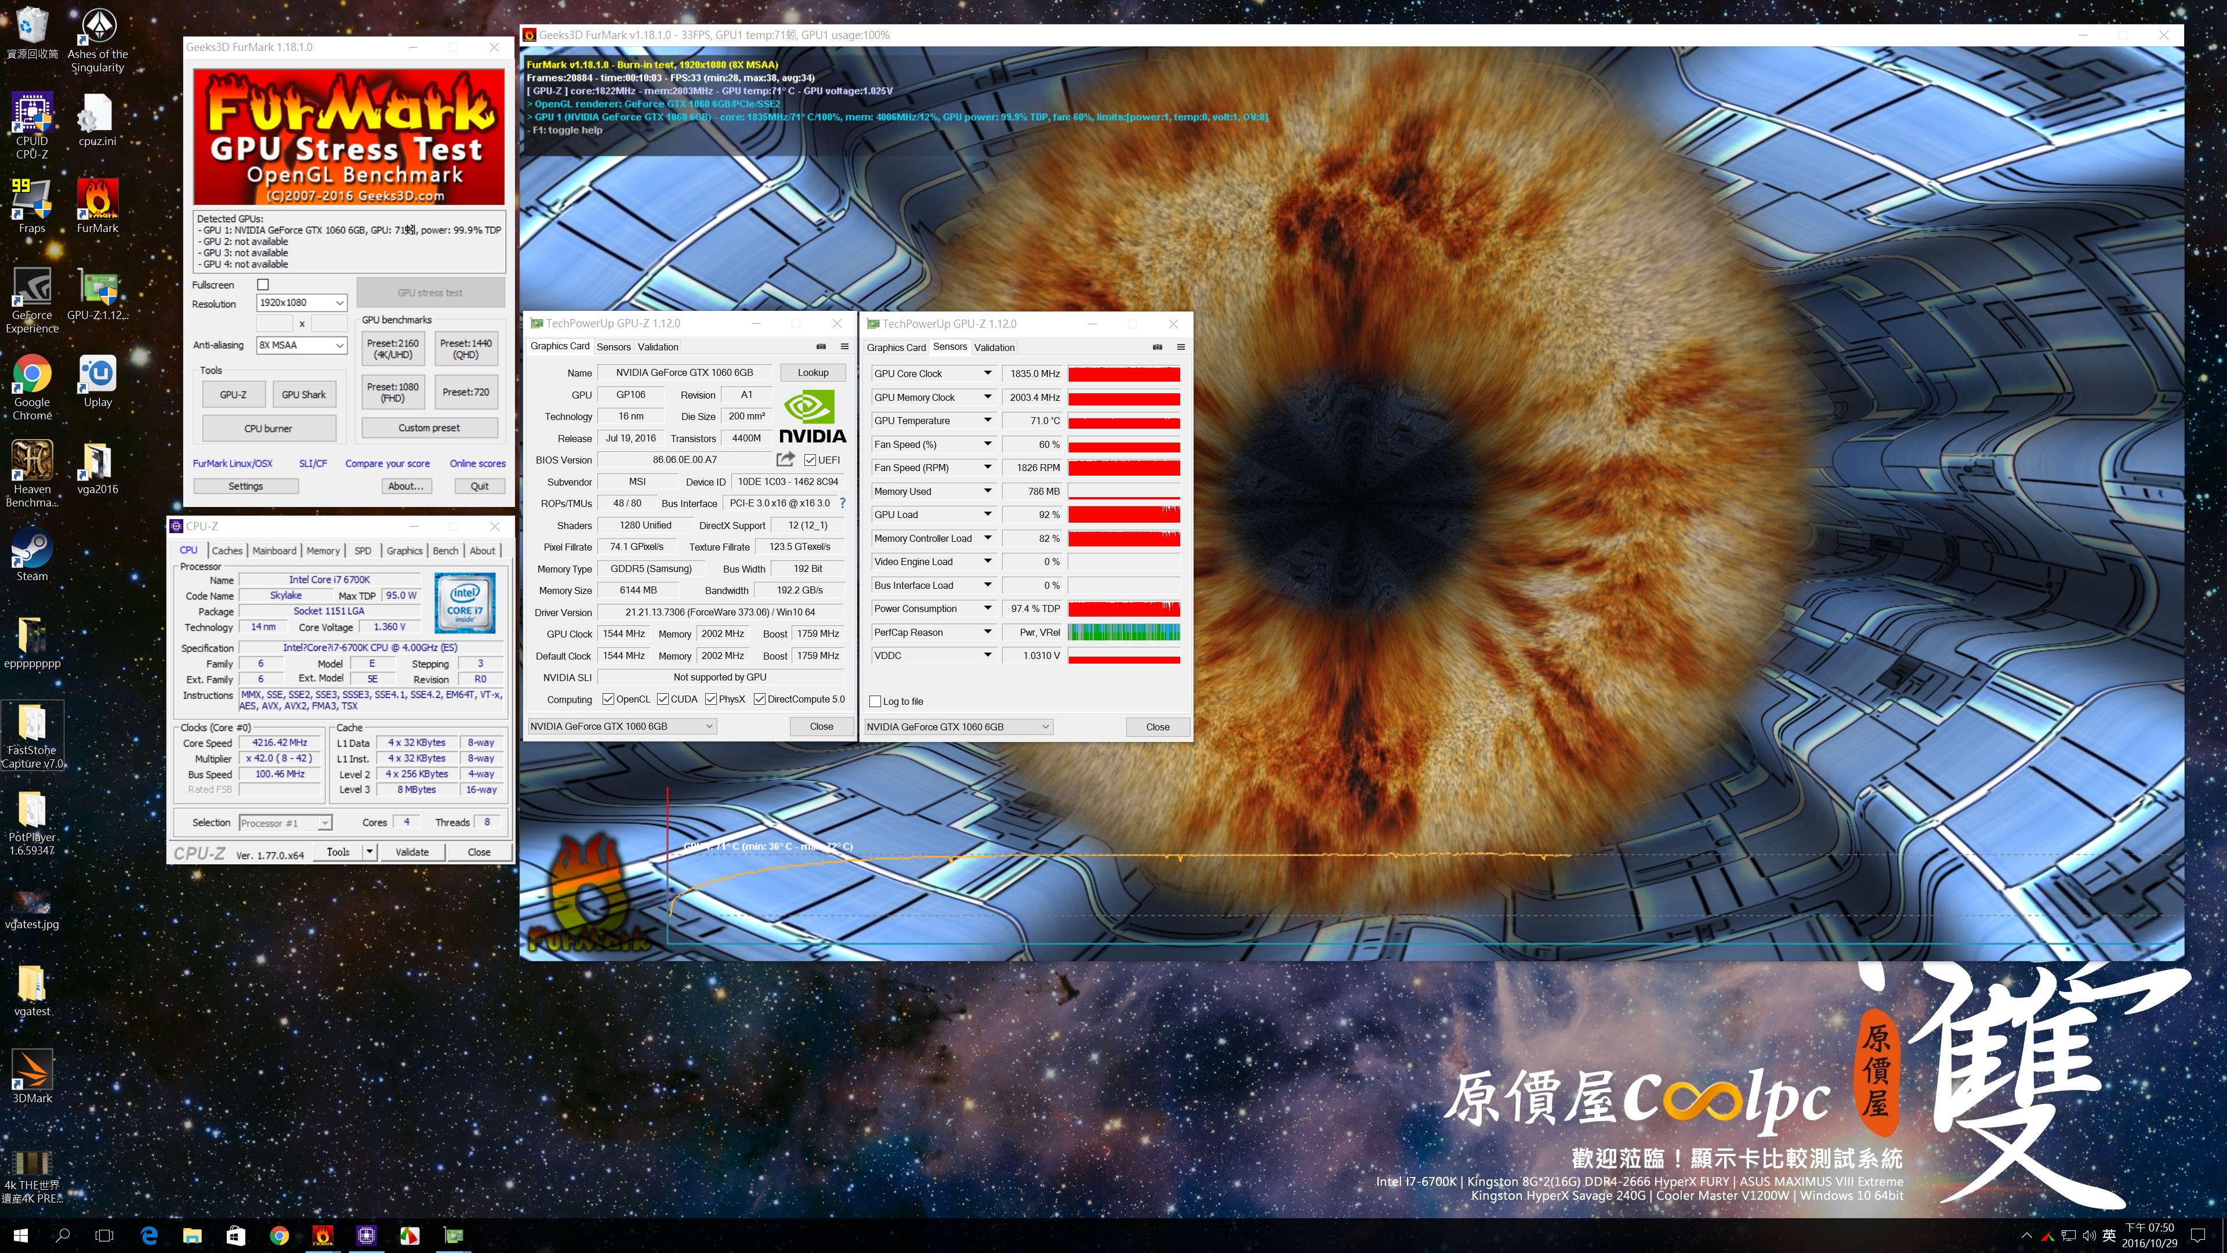Switch to the Caches tab in CPU-Z
Viewport: 2227px width, 1253px height.
pos(227,551)
